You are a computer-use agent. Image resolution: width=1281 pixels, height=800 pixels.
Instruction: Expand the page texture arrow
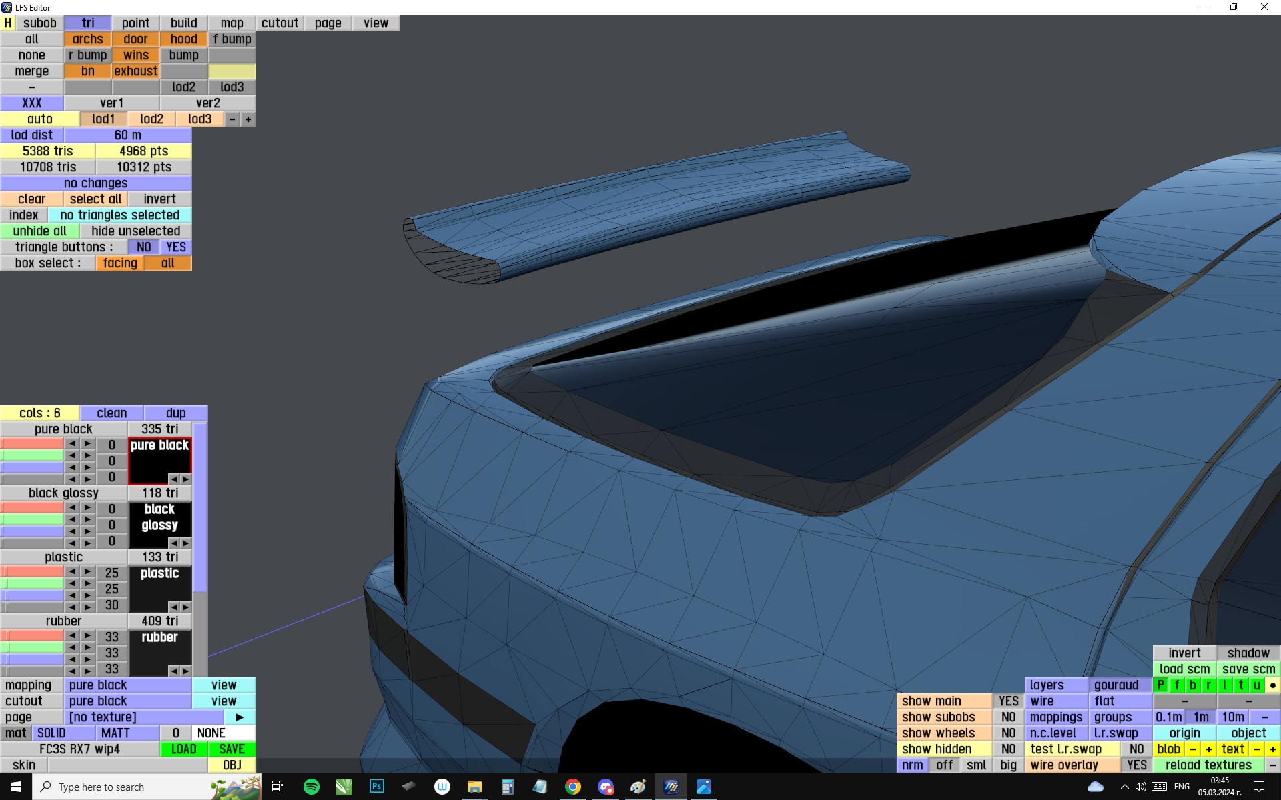[x=240, y=717]
